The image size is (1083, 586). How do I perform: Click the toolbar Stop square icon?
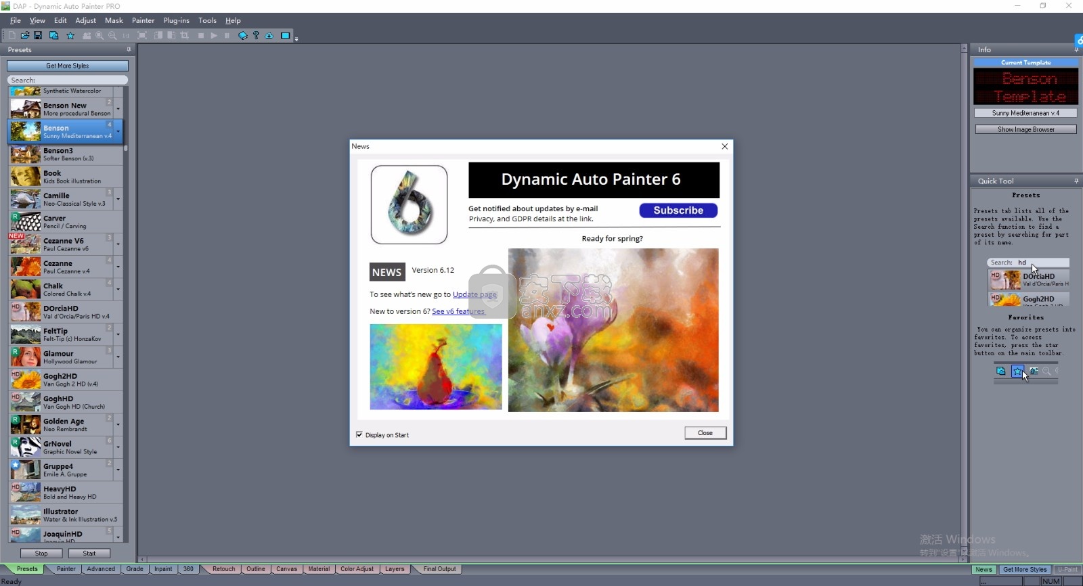[201, 35]
